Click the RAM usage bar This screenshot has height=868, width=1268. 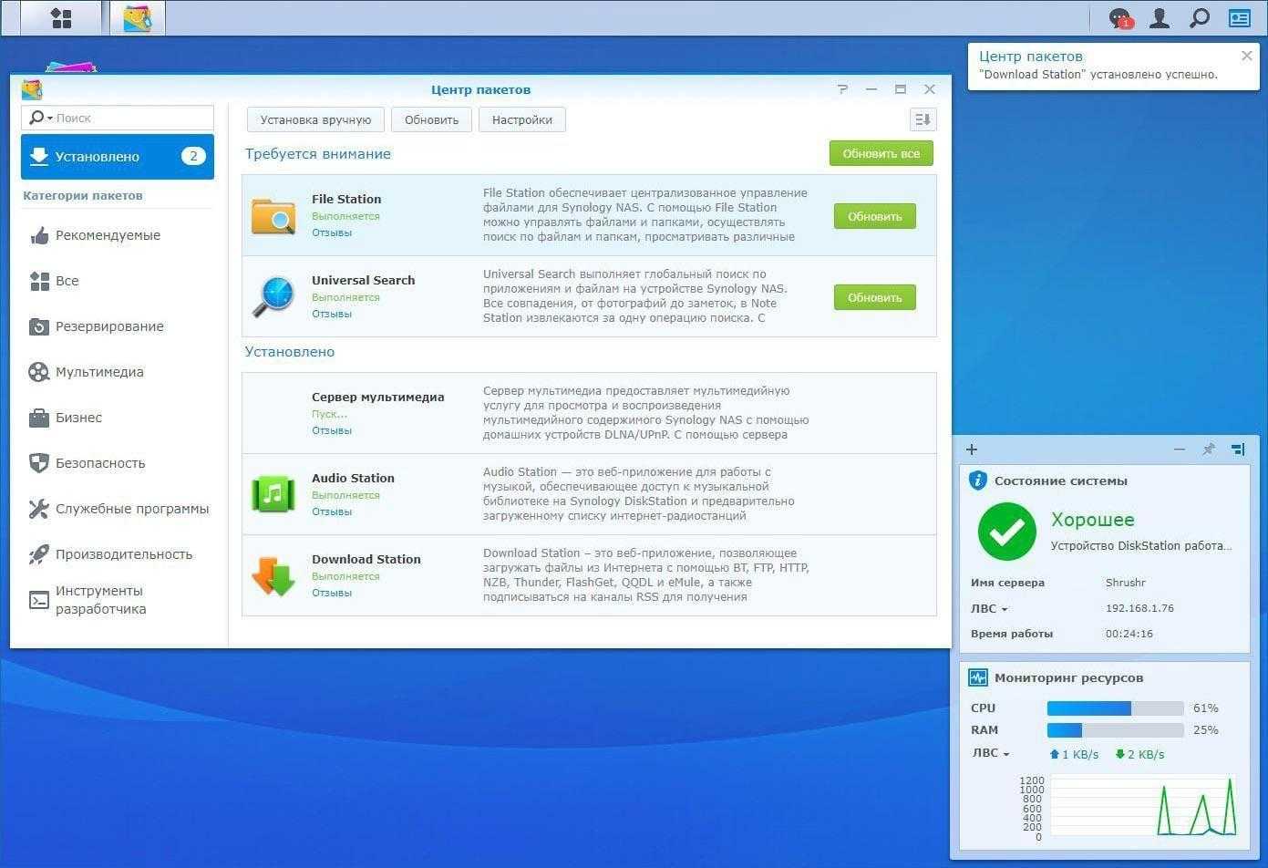click(1115, 730)
